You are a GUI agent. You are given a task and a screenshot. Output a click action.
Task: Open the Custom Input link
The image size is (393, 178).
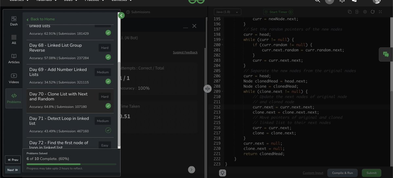tap(313, 173)
